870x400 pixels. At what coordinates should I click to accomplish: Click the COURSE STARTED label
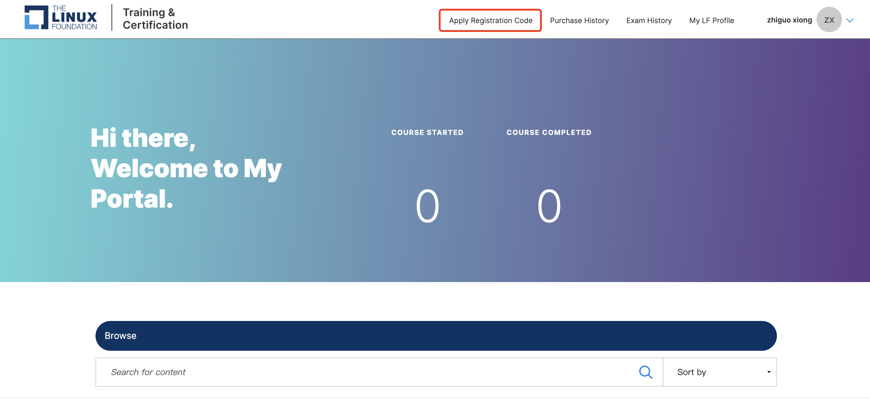point(427,132)
